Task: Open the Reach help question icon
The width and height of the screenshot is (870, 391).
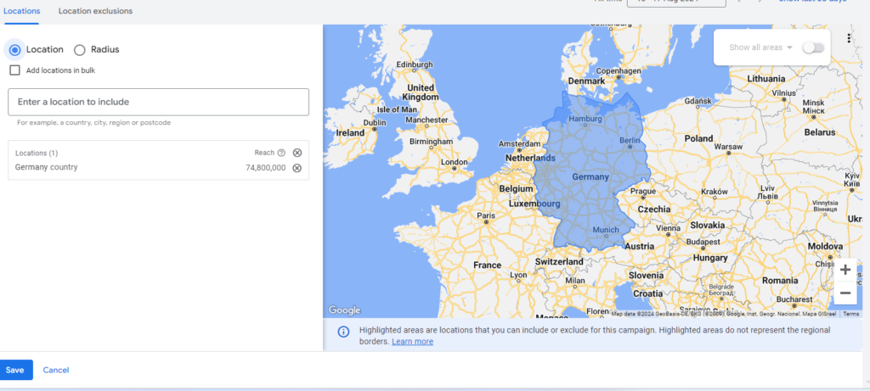Action: pos(281,153)
